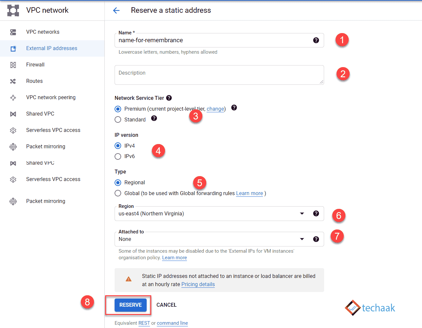Click the VPC networks sidebar icon
The image size is (422, 328).
13,32
